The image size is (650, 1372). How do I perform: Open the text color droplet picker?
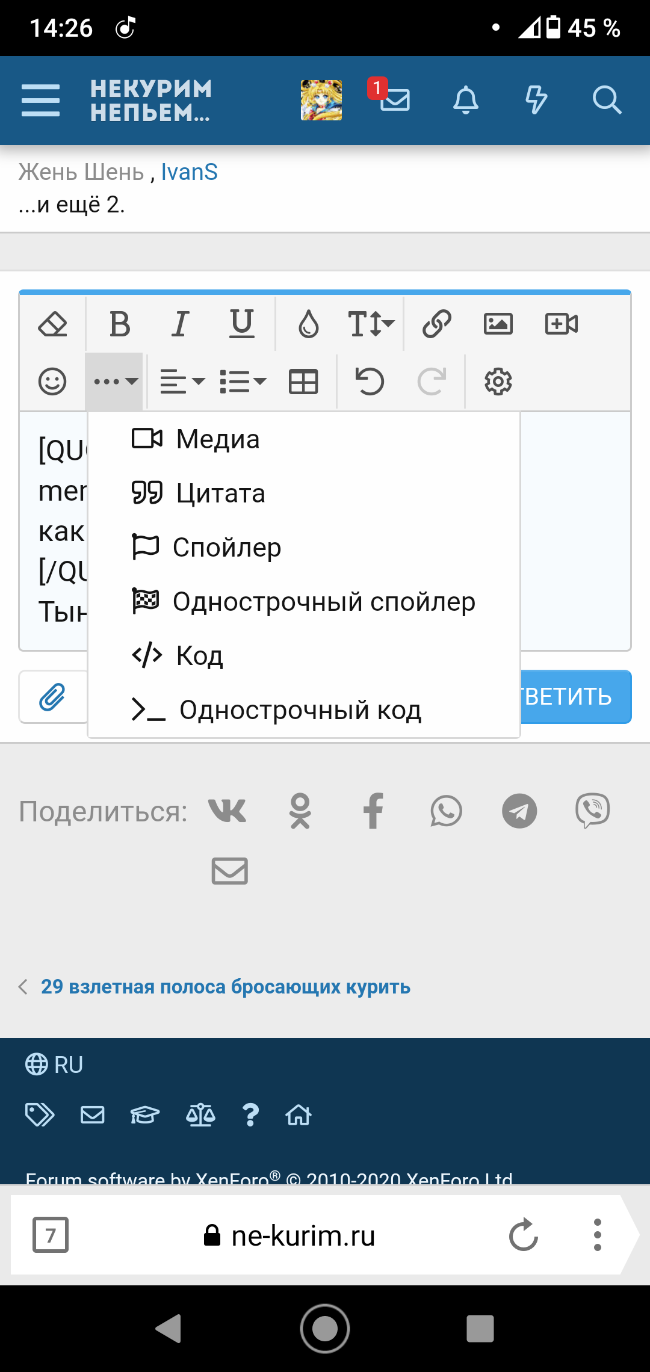pos(309,324)
